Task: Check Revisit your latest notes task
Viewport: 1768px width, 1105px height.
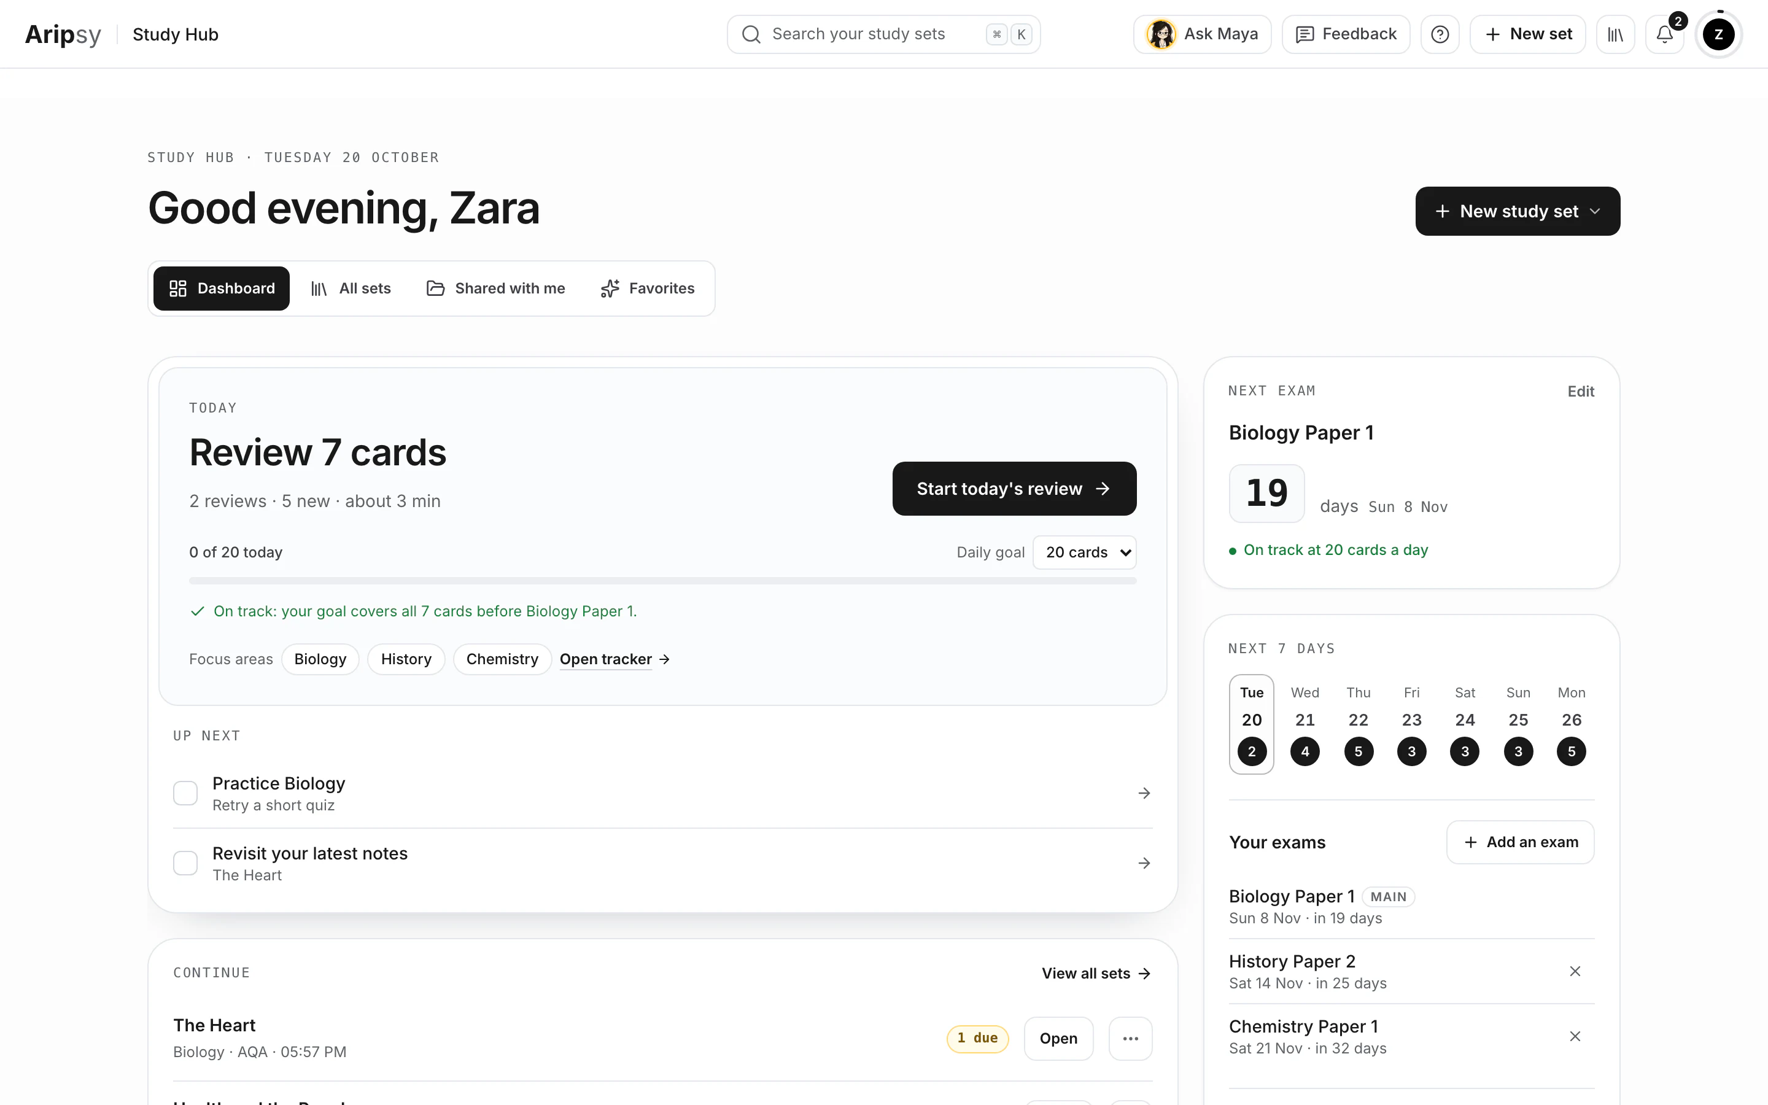Action: 185,863
